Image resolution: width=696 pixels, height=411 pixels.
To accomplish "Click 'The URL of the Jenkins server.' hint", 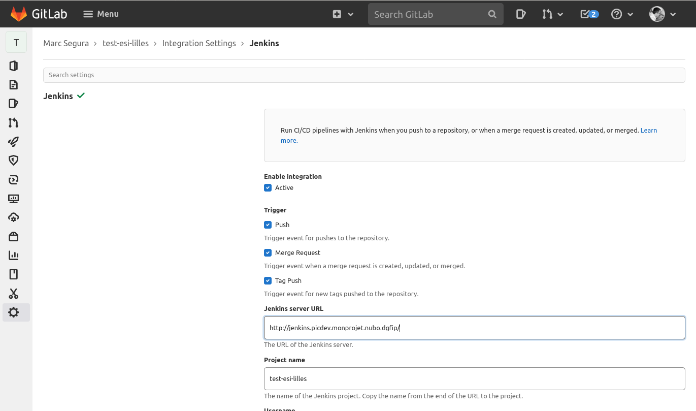I will click(x=308, y=344).
